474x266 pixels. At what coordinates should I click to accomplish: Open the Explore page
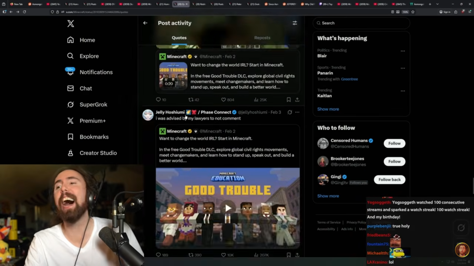tap(83, 56)
